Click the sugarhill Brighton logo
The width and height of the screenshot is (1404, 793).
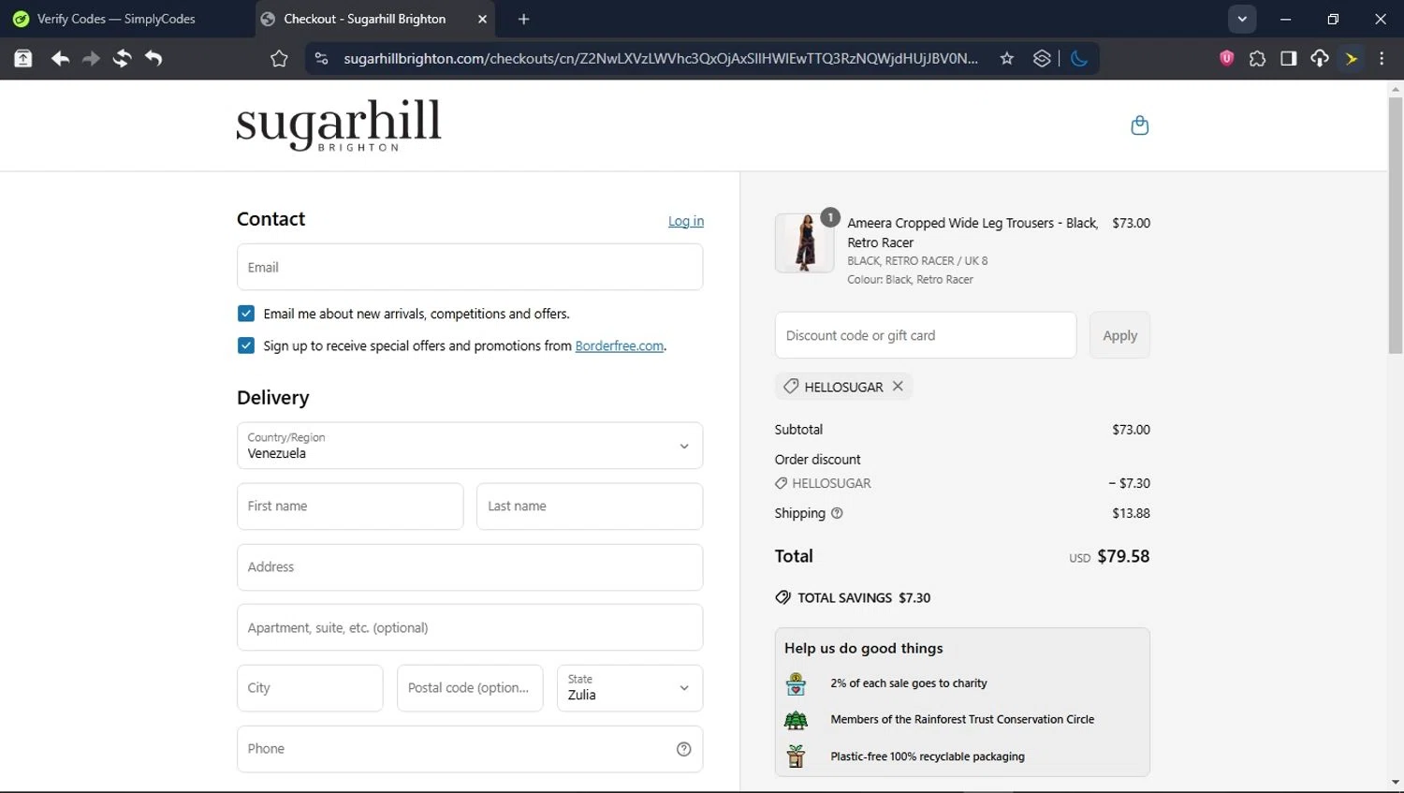[339, 125]
